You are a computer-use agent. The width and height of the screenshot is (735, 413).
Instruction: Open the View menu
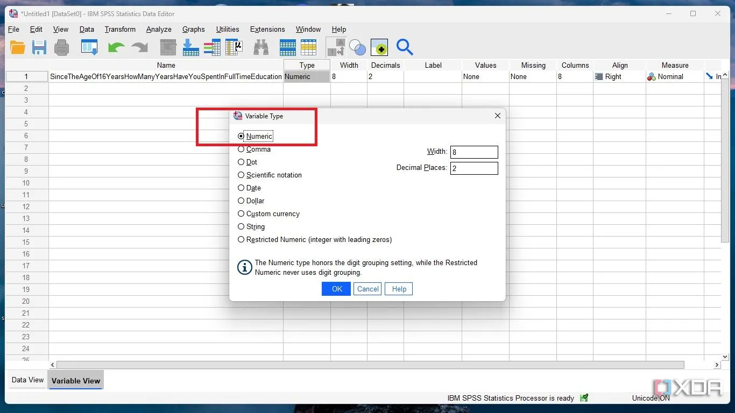[x=61, y=30]
